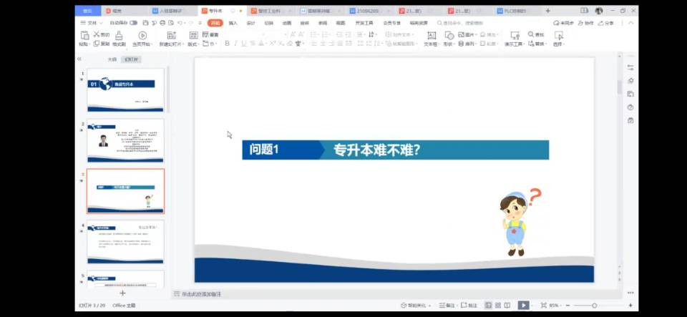Switch to the Outline (大纲) pane view
The image size is (687, 317).
pyautogui.click(x=112, y=59)
